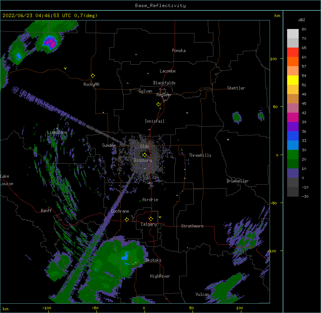Select the Cochrane label
Viewport: 321px width, 313px height.
120,211
